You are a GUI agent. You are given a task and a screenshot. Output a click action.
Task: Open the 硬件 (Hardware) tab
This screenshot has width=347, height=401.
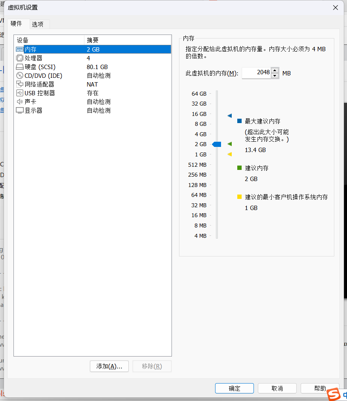[16, 23]
